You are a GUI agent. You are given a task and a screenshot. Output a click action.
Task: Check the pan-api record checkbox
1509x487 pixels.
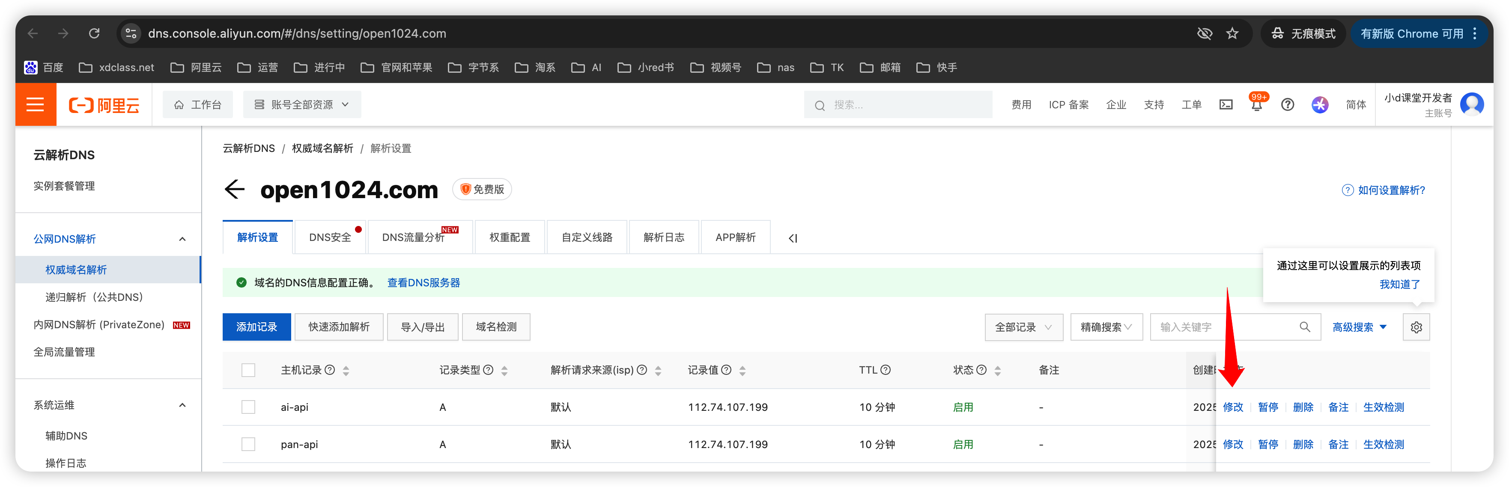pos(248,444)
